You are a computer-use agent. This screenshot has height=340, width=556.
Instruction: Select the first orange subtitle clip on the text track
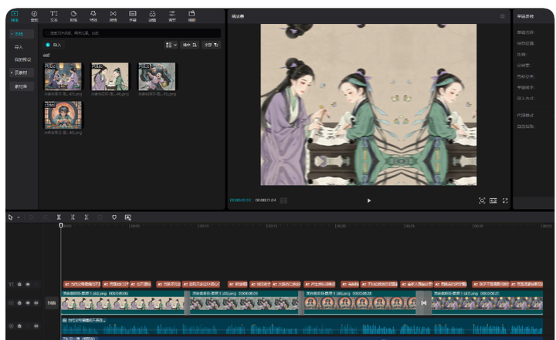[82, 284]
